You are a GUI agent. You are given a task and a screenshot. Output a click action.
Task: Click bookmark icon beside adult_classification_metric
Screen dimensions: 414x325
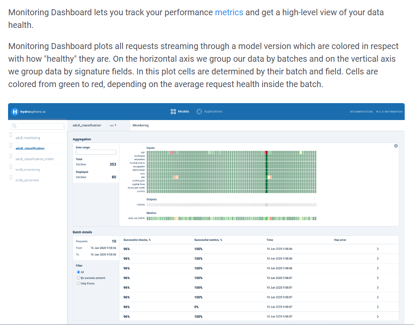pyautogui.click(x=11, y=157)
